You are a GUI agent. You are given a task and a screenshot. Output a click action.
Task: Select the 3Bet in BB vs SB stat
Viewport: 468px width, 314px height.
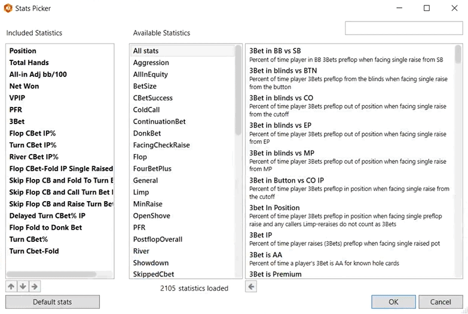coord(275,51)
